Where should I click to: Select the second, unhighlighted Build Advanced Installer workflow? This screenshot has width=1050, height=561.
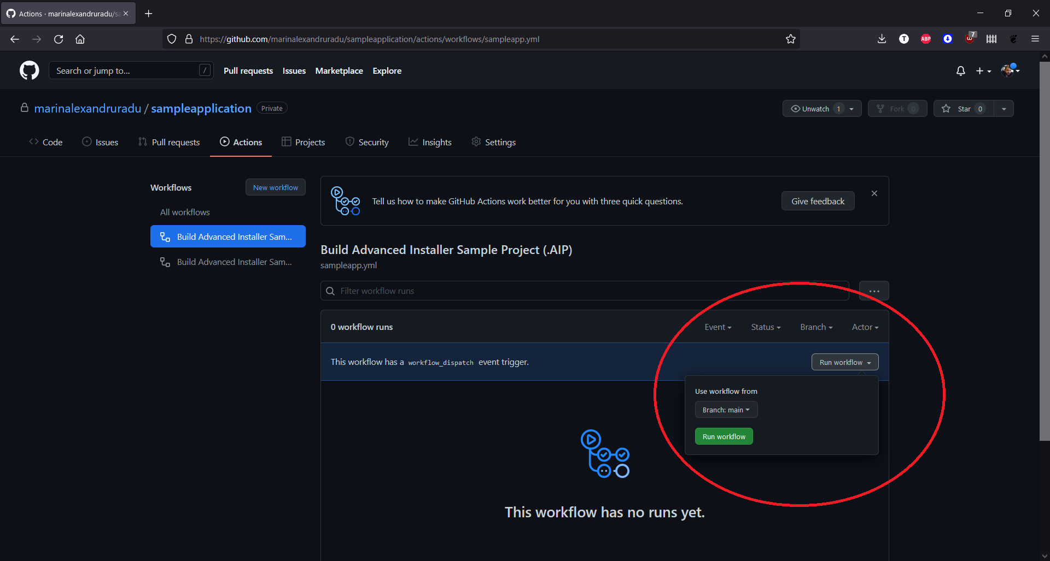click(228, 262)
